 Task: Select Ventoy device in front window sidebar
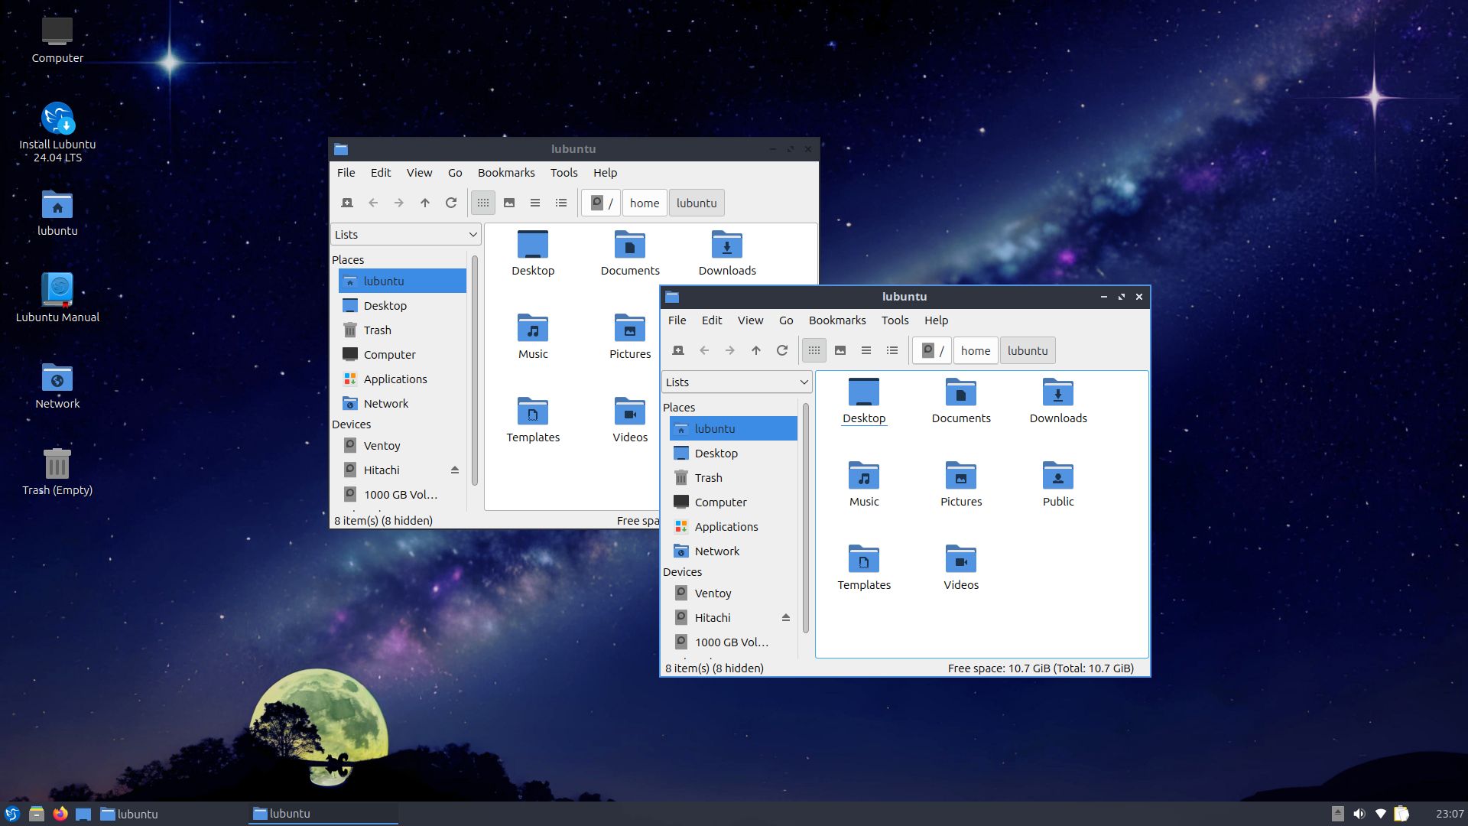point(733,593)
